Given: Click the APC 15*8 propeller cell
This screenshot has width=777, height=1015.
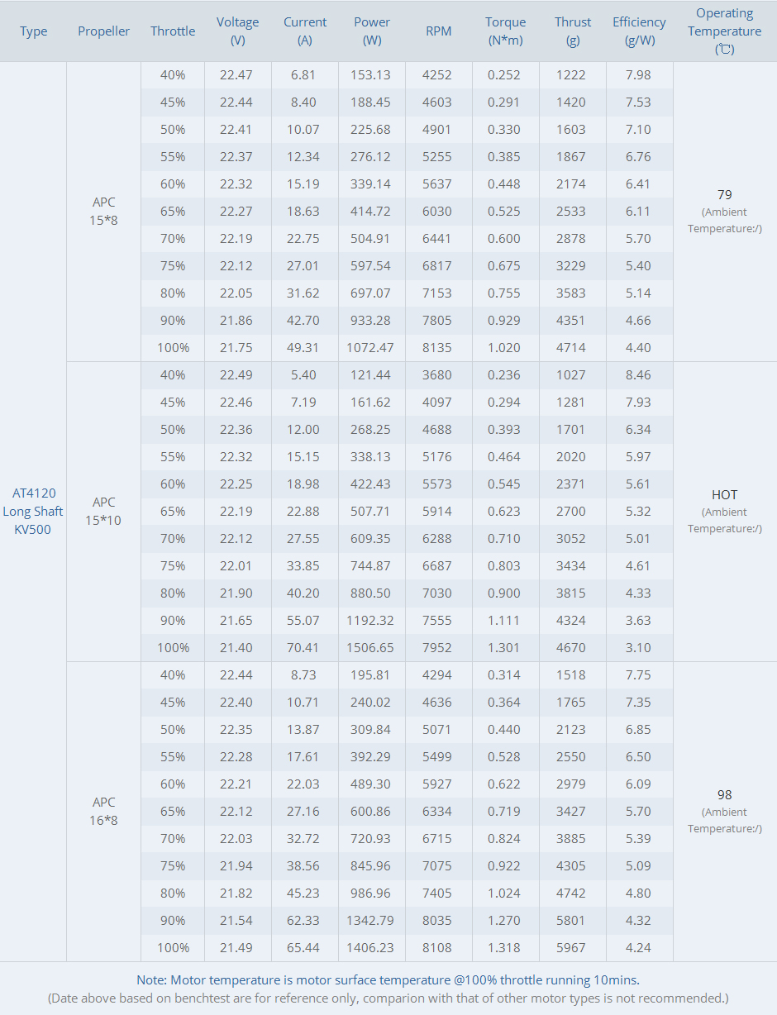Looking at the screenshot, I should (104, 211).
